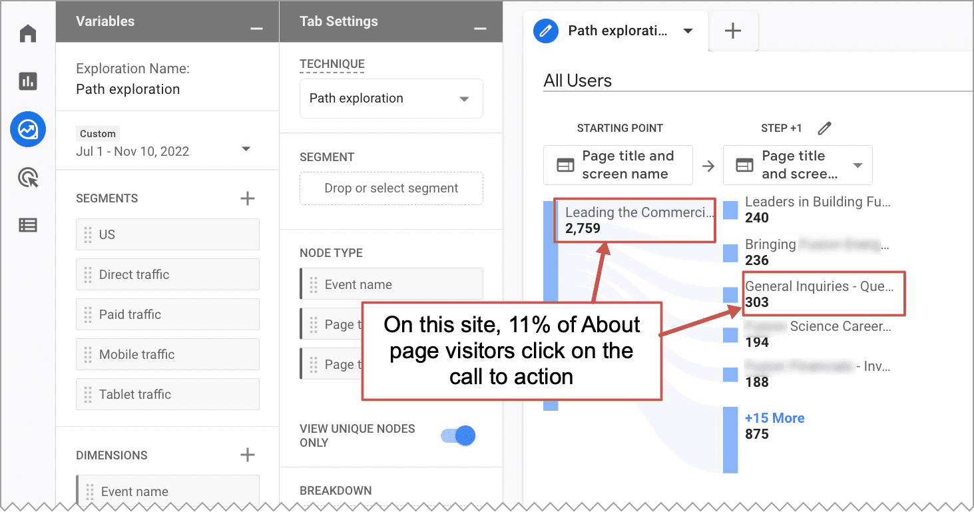The width and height of the screenshot is (974, 512).
Task: Select the Explore icon in sidebar
Action: tap(28, 129)
